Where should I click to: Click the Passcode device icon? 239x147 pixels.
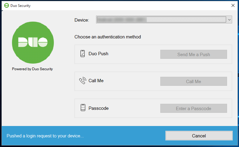pyautogui.click(x=83, y=108)
